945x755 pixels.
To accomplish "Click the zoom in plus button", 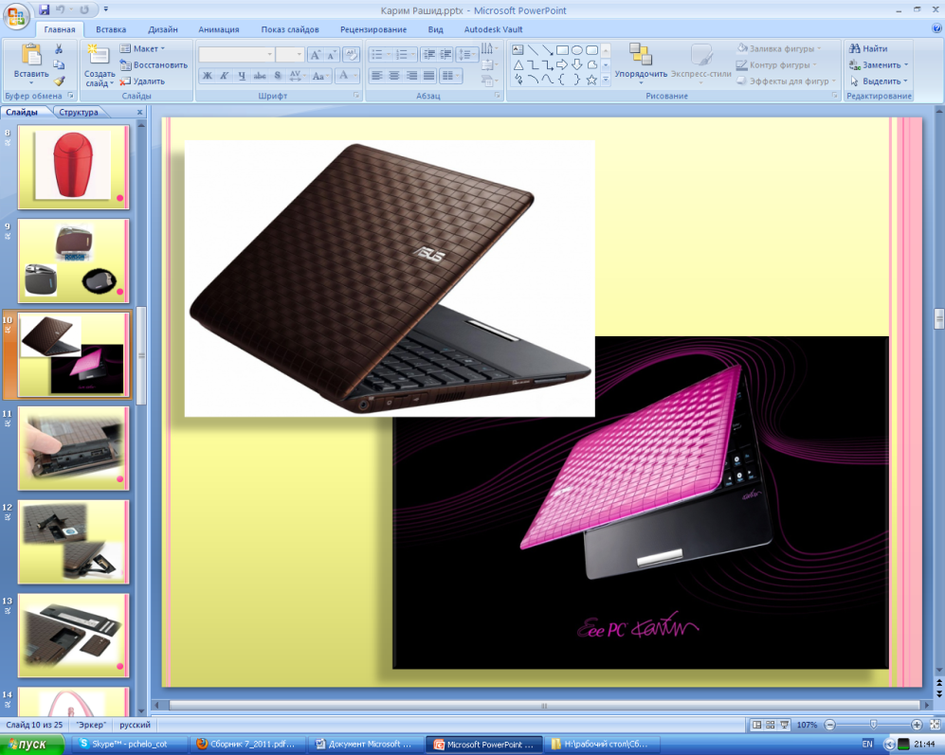I will coord(917,725).
